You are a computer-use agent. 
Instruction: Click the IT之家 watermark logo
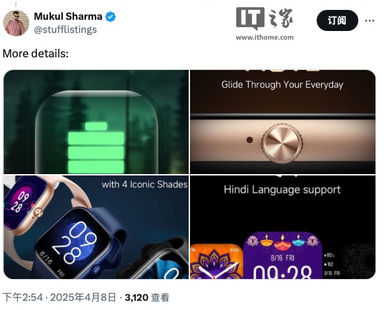[265, 19]
